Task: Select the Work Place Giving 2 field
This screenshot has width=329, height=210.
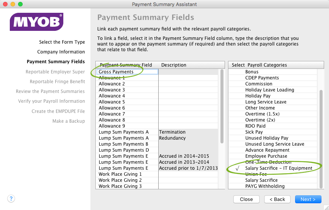Action: tap(127, 180)
